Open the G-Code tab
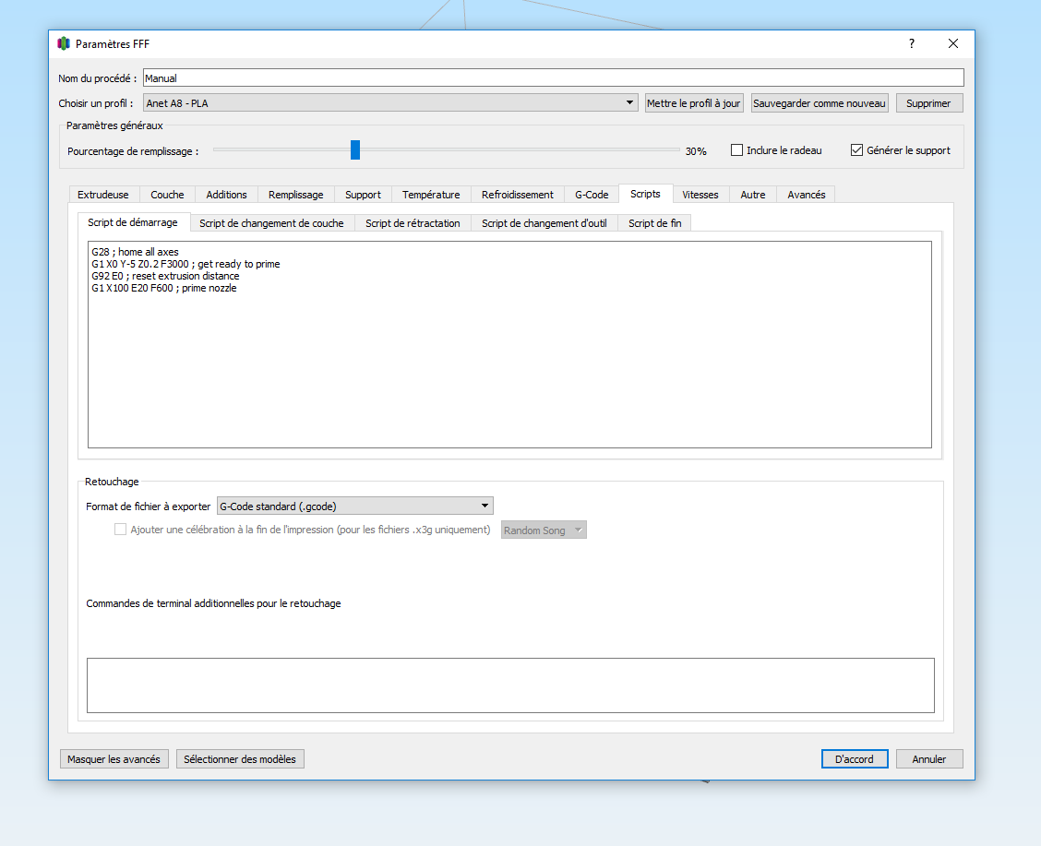 tap(592, 195)
